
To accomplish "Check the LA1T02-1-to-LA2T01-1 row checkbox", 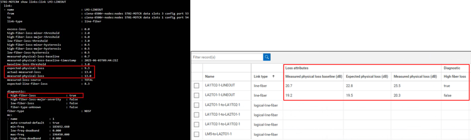I will [197, 115].
